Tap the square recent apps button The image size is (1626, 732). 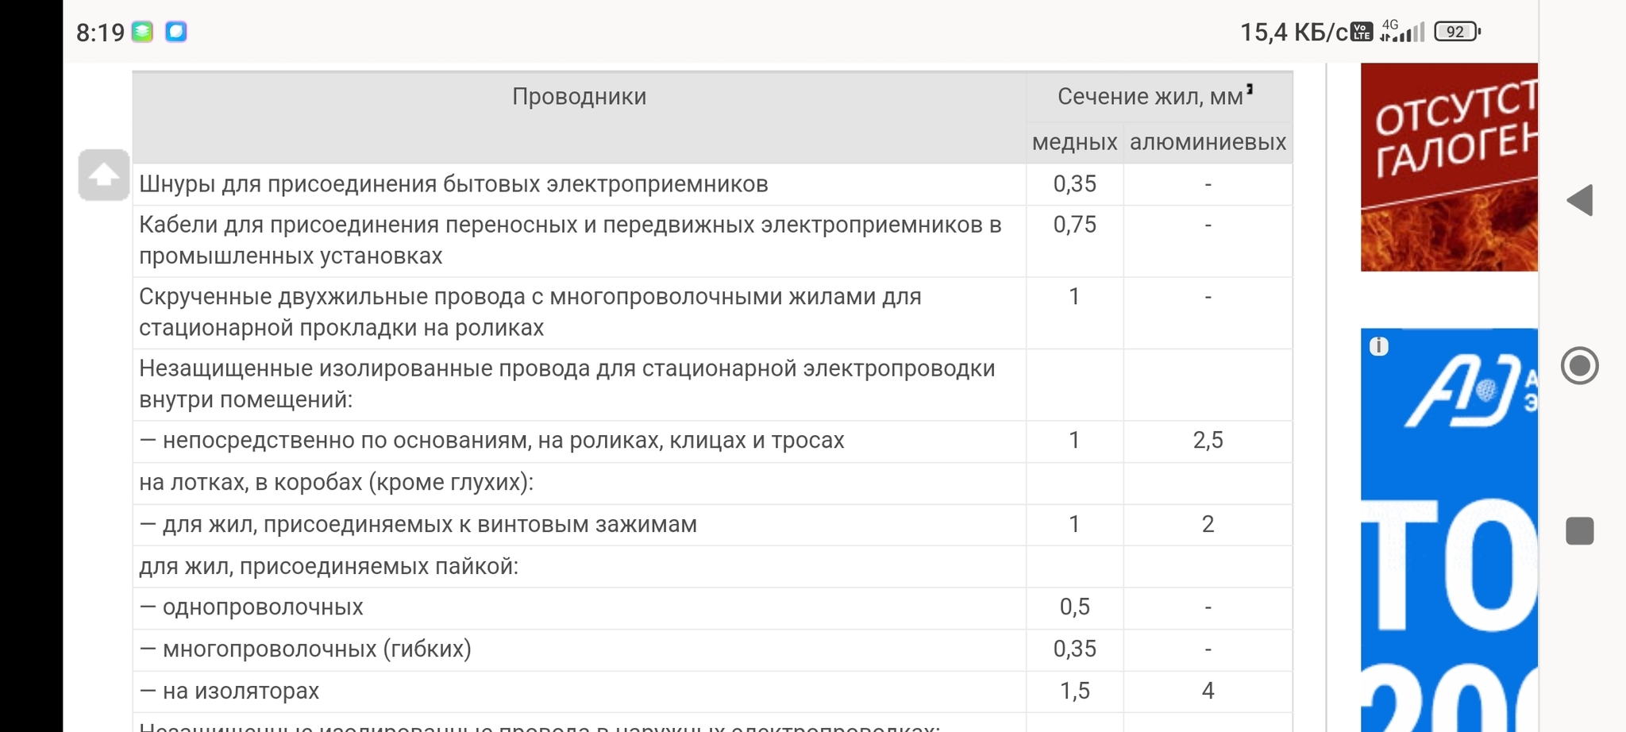(x=1579, y=531)
